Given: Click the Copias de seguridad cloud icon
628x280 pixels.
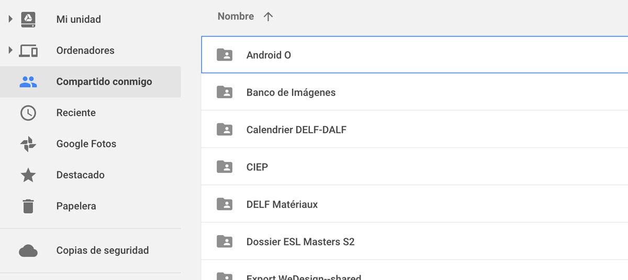Looking at the screenshot, I should coord(28,251).
